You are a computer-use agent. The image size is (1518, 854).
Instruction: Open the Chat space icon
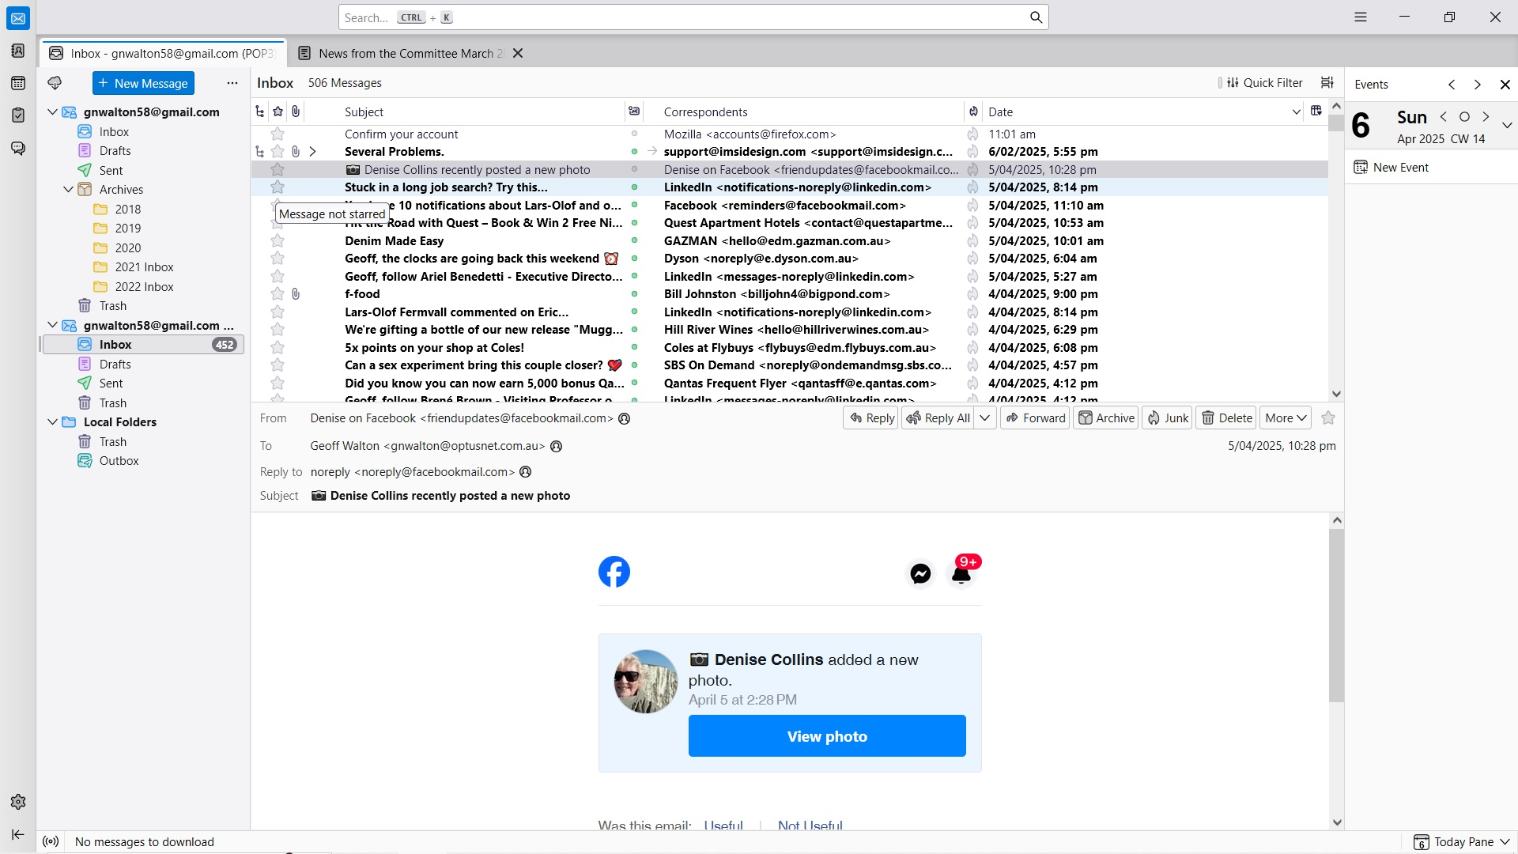coord(17,148)
